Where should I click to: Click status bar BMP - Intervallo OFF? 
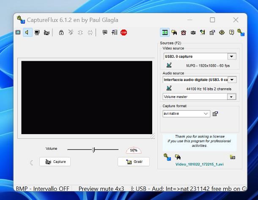pos(43,189)
